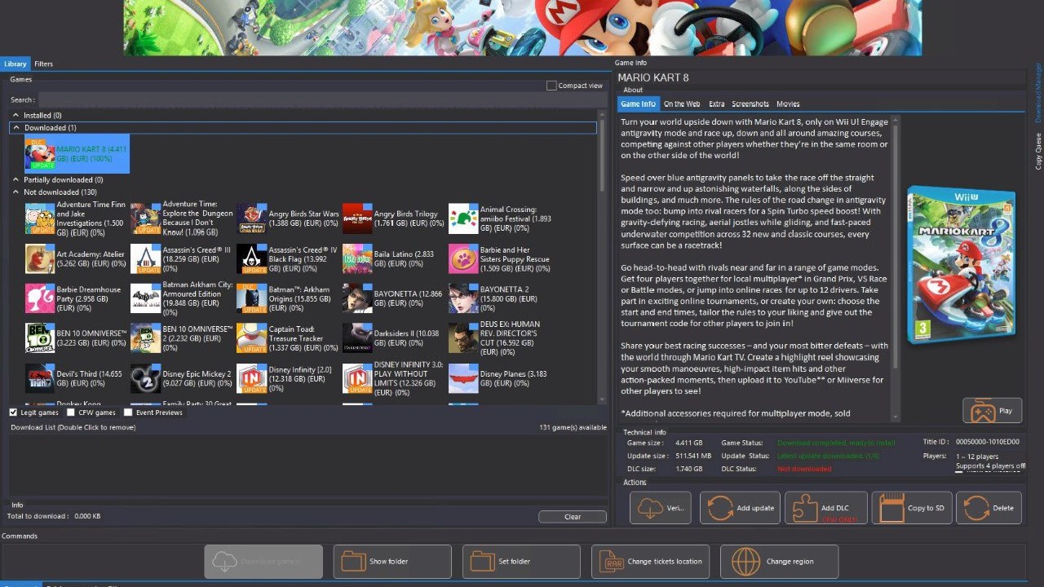
Task: Uncheck the Legit games checkbox
Action: 13,413
